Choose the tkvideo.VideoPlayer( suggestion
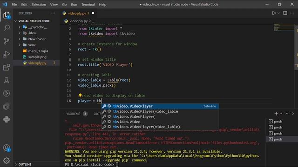 click(160, 116)
